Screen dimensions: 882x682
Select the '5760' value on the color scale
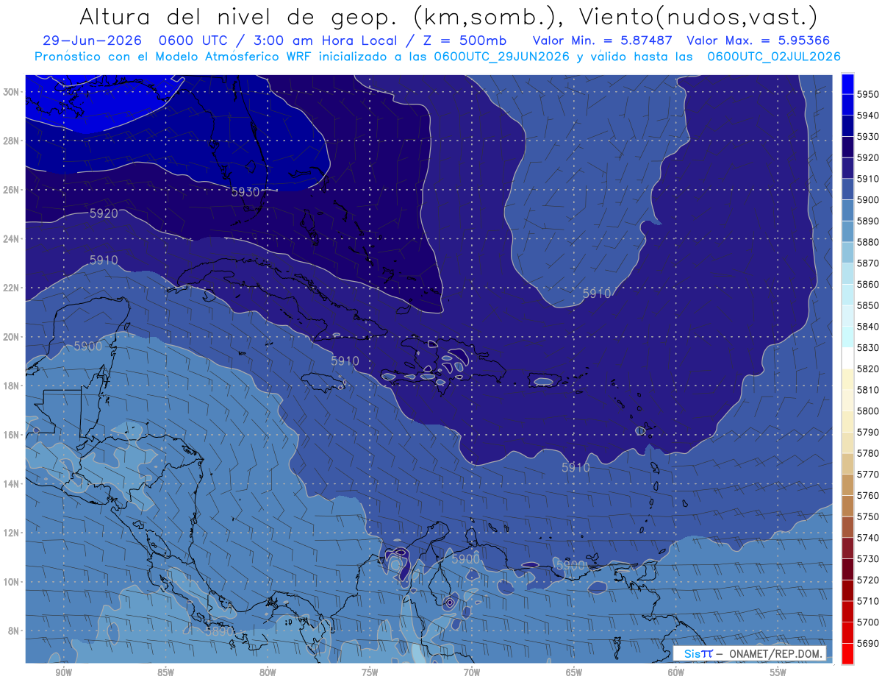pyautogui.click(x=868, y=495)
